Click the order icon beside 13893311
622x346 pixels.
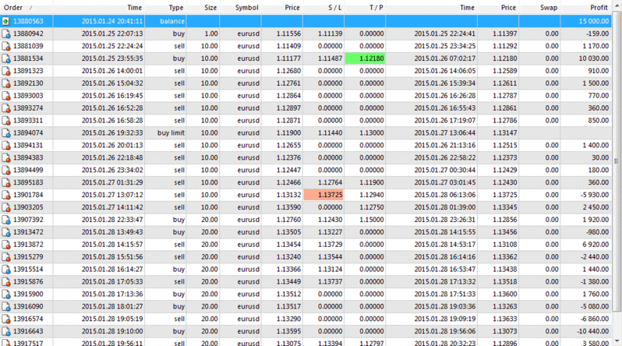pyautogui.click(x=6, y=121)
